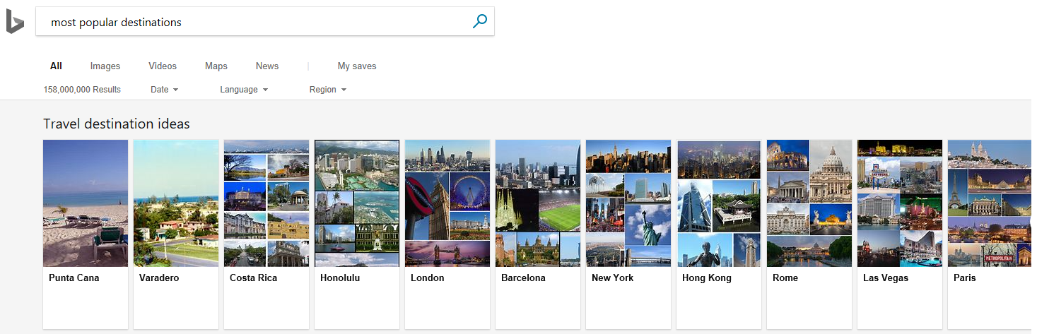
Task: Click the Paris label
Action: [964, 278]
